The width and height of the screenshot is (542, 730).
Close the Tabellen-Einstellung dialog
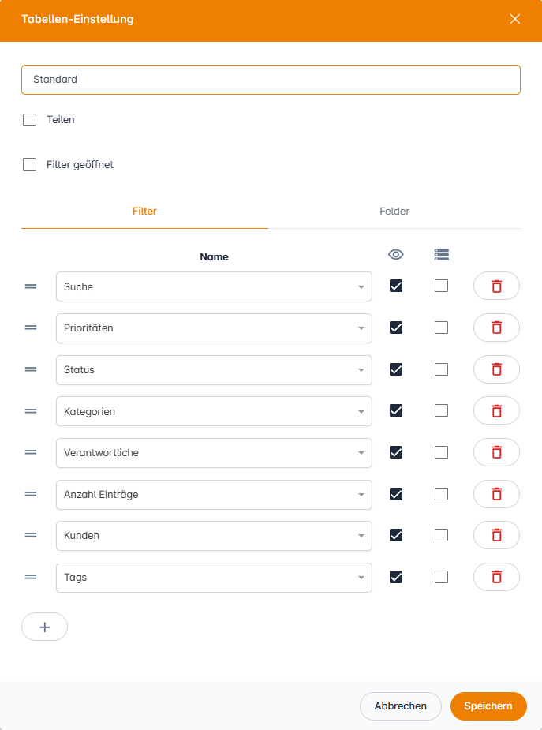pos(515,19)
